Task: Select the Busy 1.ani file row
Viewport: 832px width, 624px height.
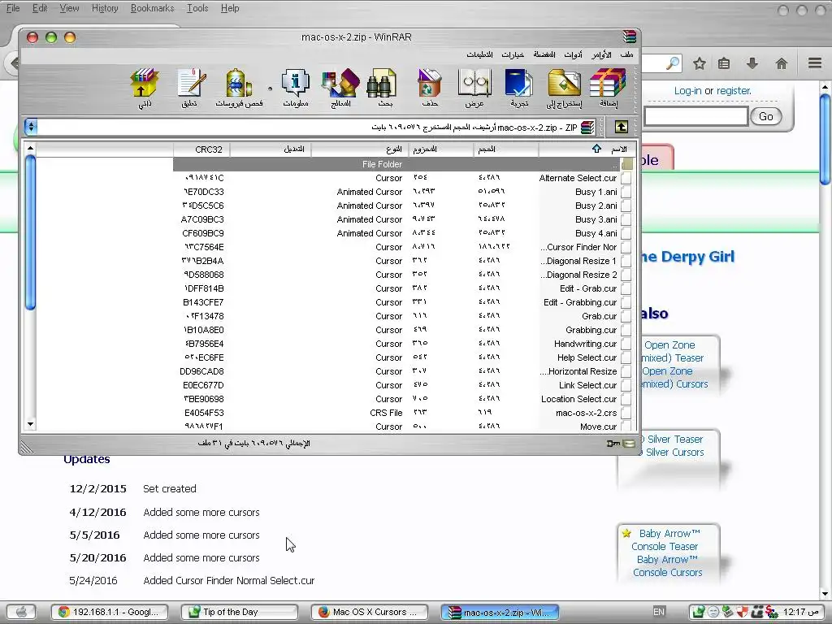Action: pos(403,192)
